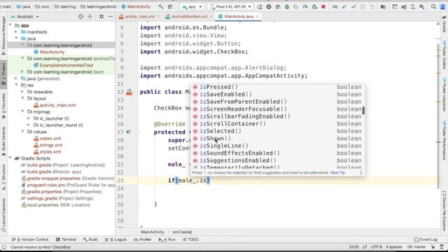The image size is (448, 252).
Task: Choose isShown() completion suggestion
Action: pos(277,139)
